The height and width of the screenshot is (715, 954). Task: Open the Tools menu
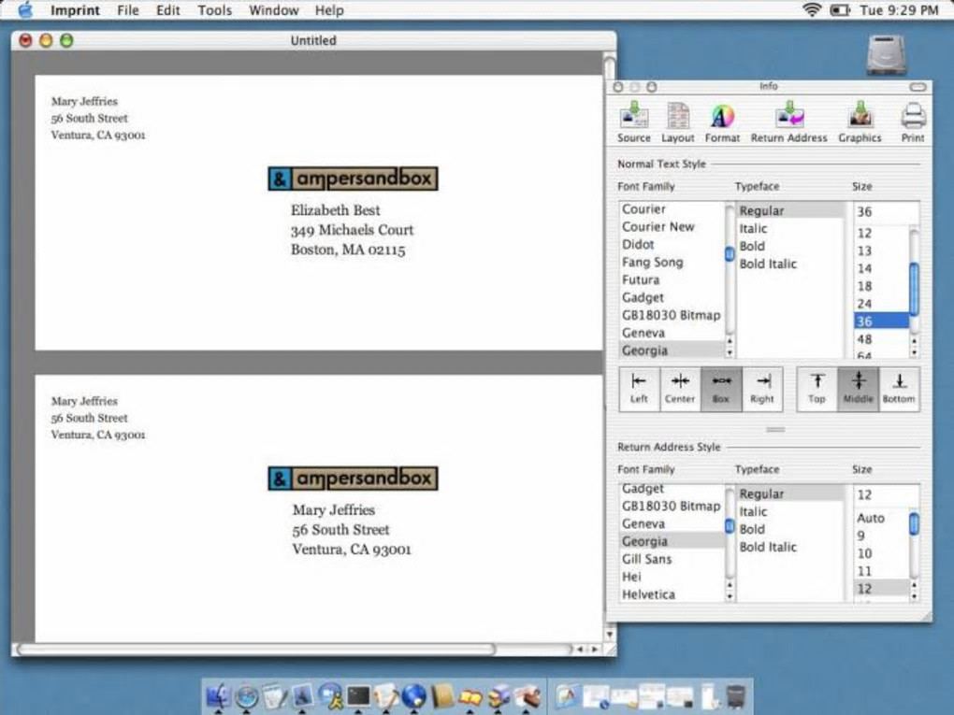tap(215, 10)
